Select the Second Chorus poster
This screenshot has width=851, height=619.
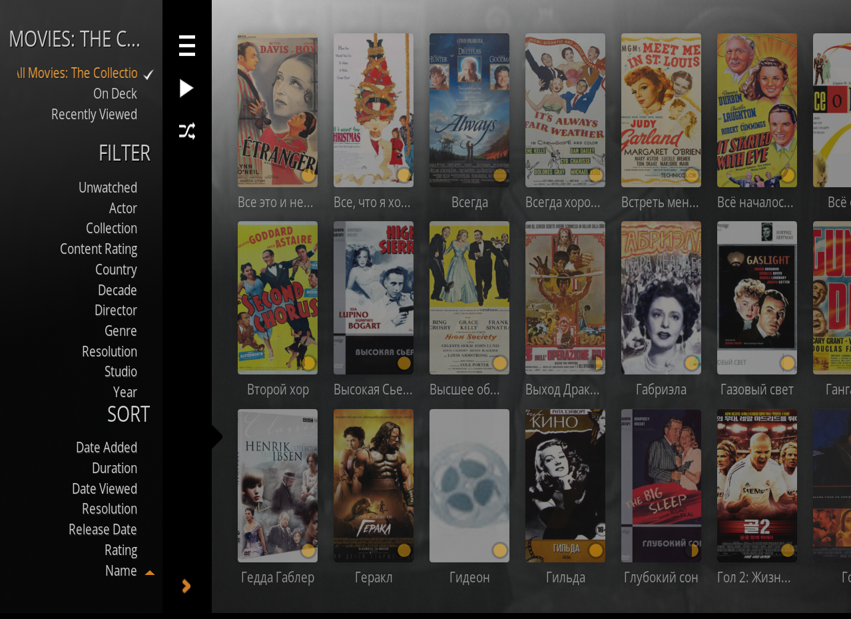click(278, 298)
